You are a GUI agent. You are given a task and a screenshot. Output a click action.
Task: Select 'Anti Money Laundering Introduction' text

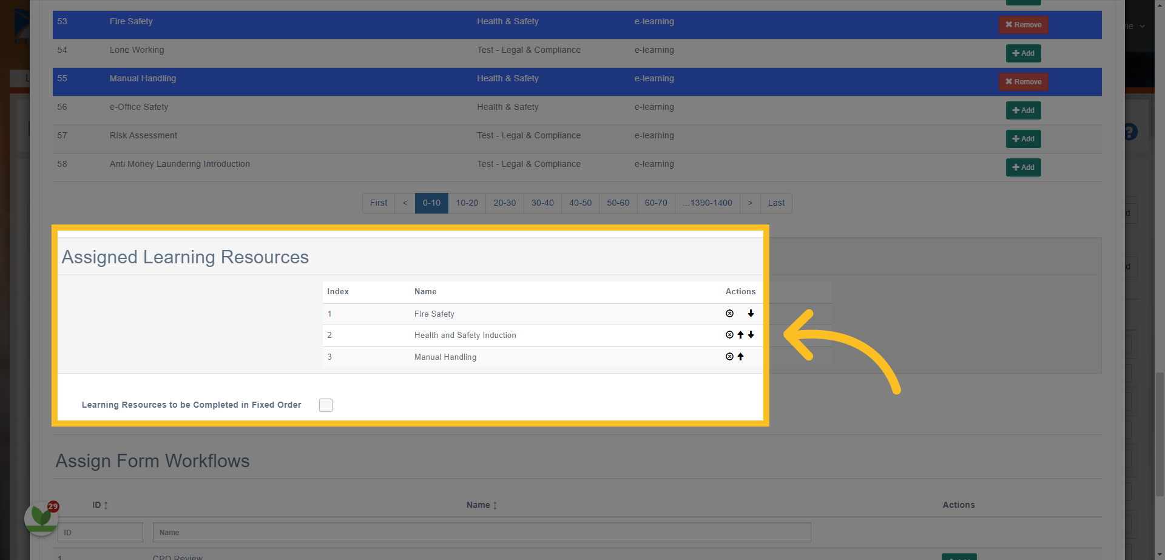tap(180, 164)
